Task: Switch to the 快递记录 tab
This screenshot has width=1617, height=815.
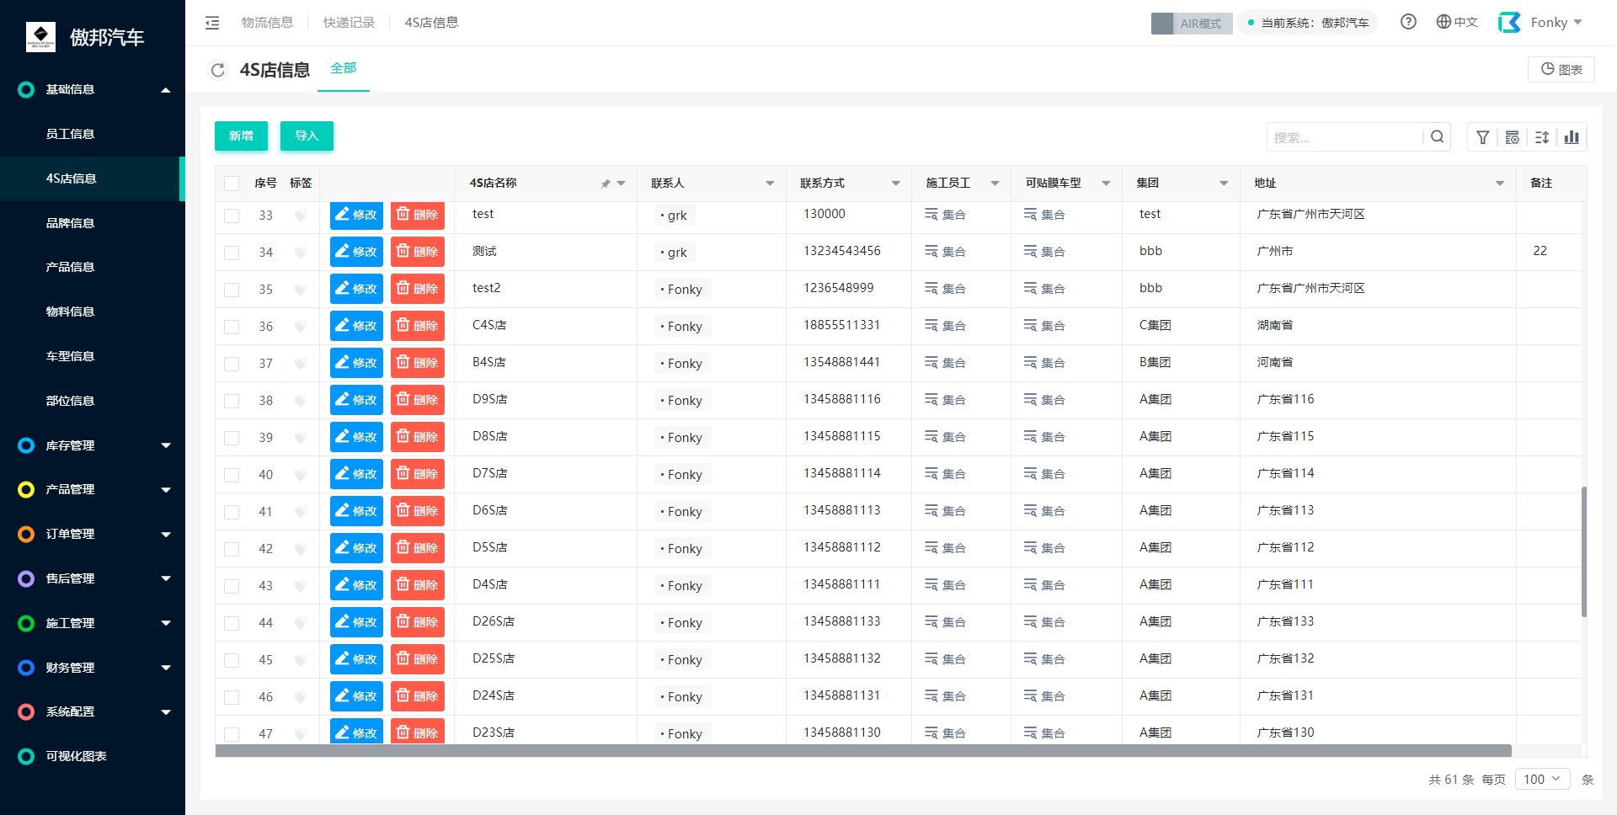Action: pyautogui.click(x=349, y=23)
